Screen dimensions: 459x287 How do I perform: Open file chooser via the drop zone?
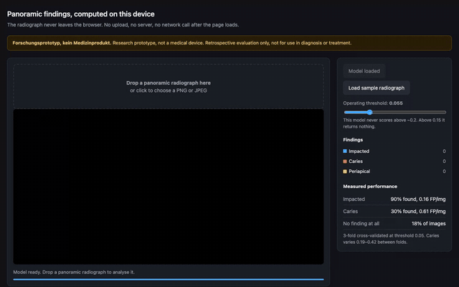(x=169, y=87)
